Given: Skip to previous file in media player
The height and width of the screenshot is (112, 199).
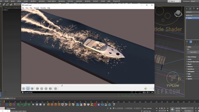Looking at the screenshot, I should pos(37,88).
